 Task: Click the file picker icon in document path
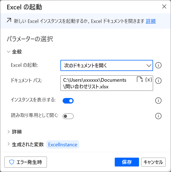pos(140,80)
